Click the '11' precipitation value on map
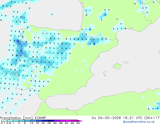This screenshot has width=160, height=124. pyautogui.click(x=21, y=51)
